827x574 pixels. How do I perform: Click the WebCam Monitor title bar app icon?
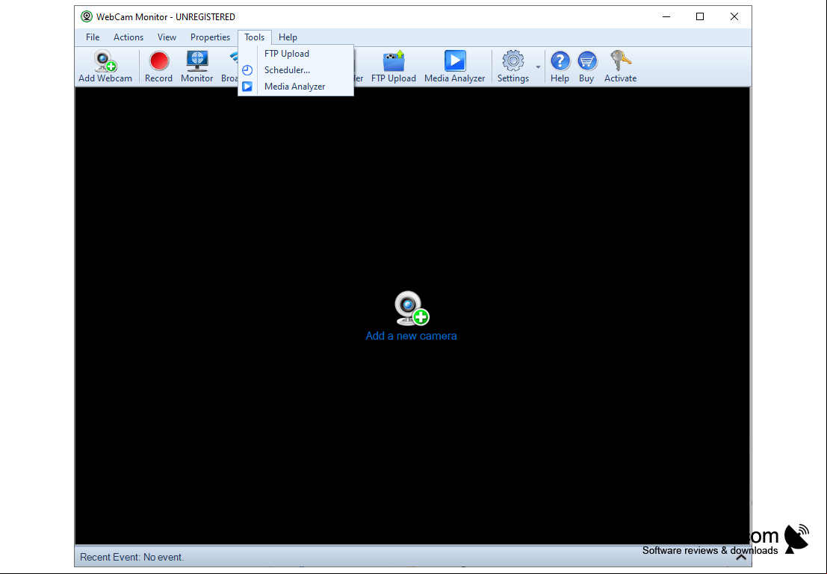coord(87,17)
